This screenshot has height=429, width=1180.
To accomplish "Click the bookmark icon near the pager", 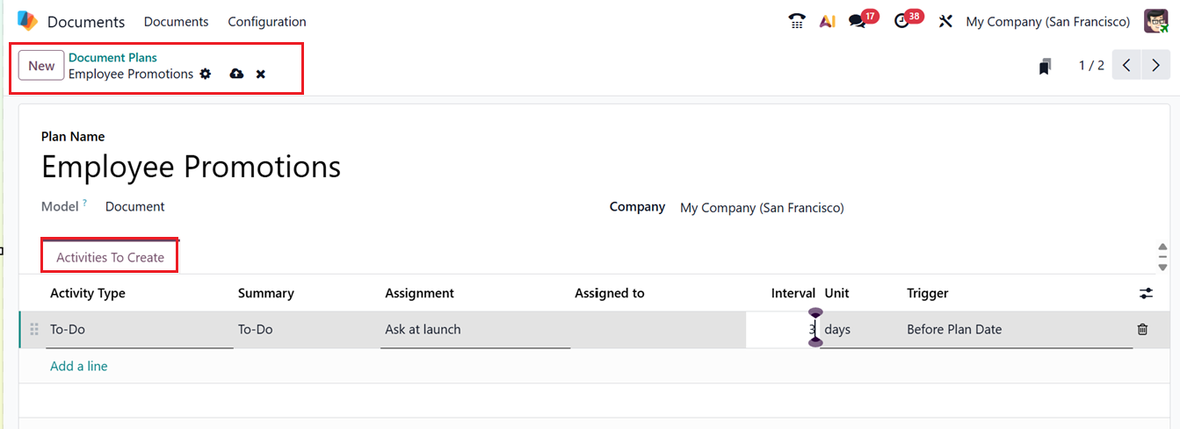I will (1045, 66).
